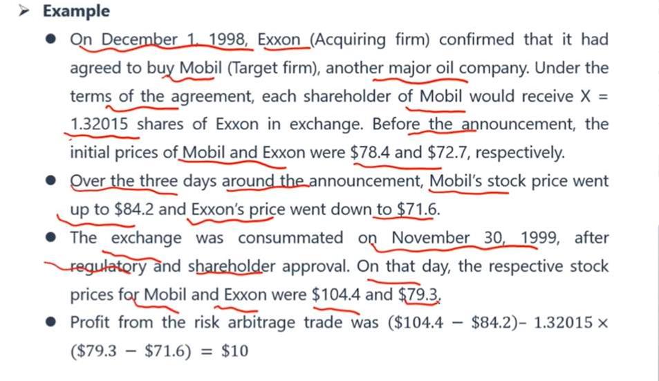This screenshot has height=381, width=659.
Task: Click the Mobil closing price $104.4 in third bullet
Action: coord(336,295)
